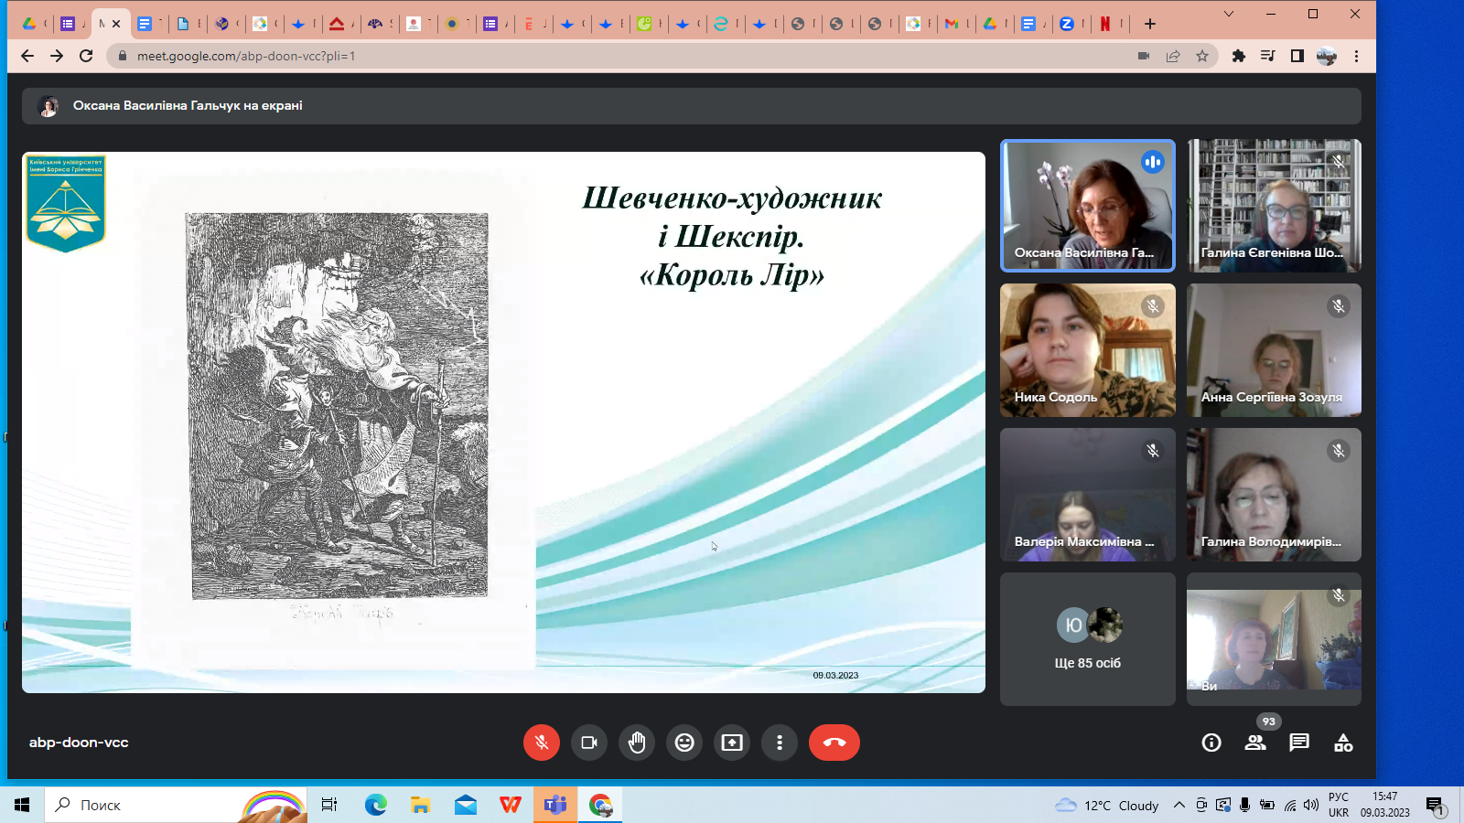Image resolution: width=1464 pixels, height=823 pixels.
Task: Open the meeting details info icon
Action: point(1211,743)
